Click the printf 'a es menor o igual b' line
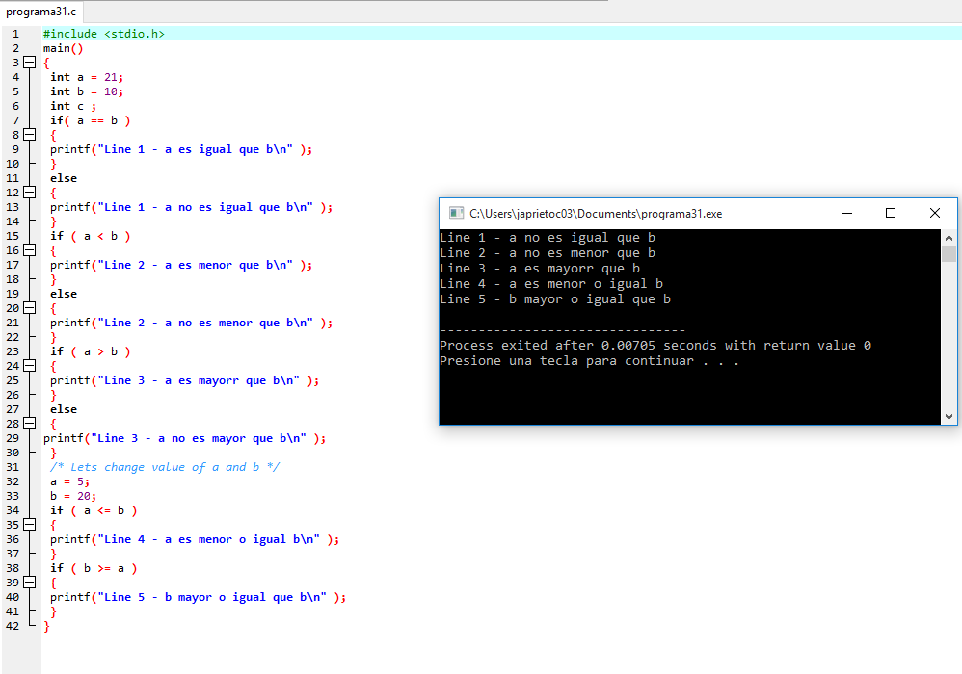The height and width of the screenshot is (674, 962). point(195,539)
